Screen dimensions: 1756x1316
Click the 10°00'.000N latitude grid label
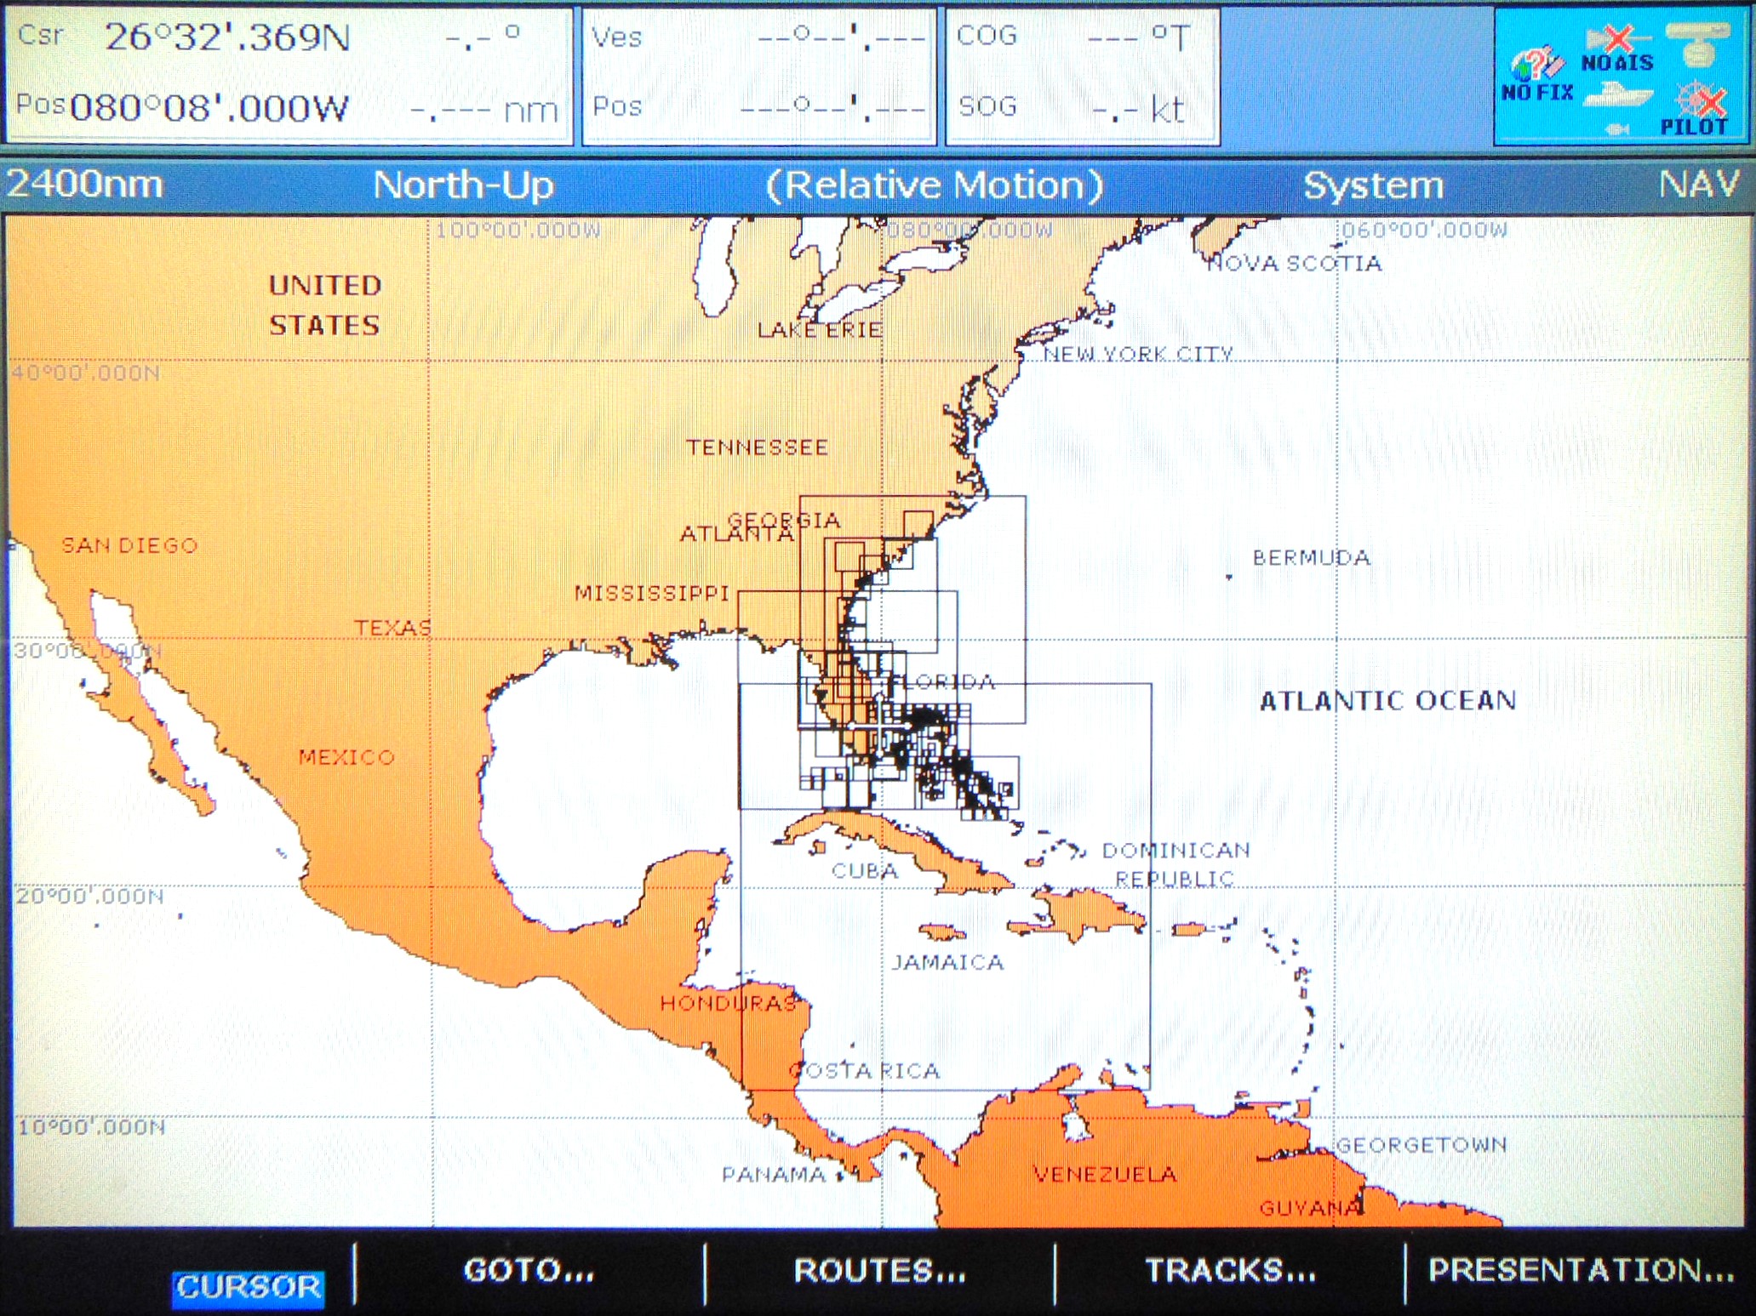[x=92, y=1127]
